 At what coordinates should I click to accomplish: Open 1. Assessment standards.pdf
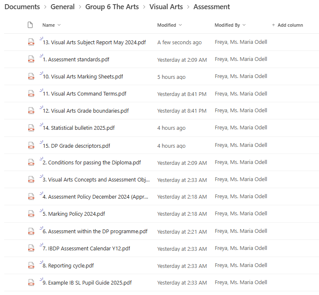pos(76,60)
